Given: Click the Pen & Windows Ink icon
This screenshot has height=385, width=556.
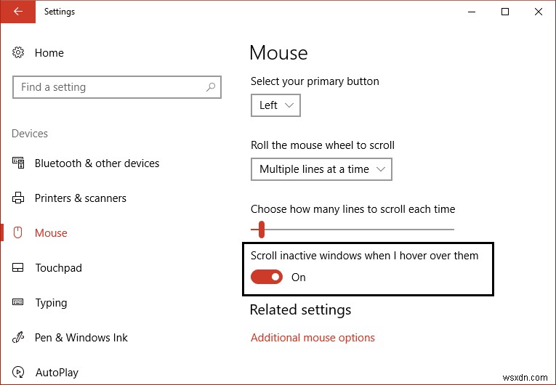Looking at the screenshot, I should (19, 338).
